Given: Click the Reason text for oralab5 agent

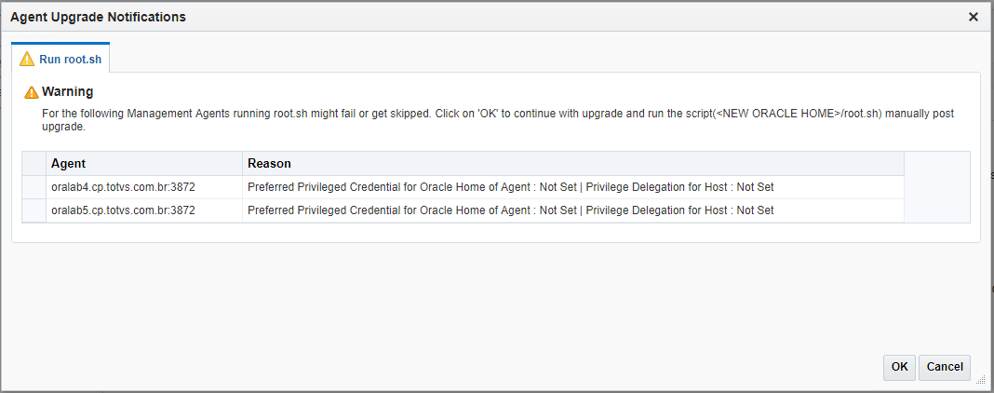Looking at the screenshot, I should (x=511, y=210).
